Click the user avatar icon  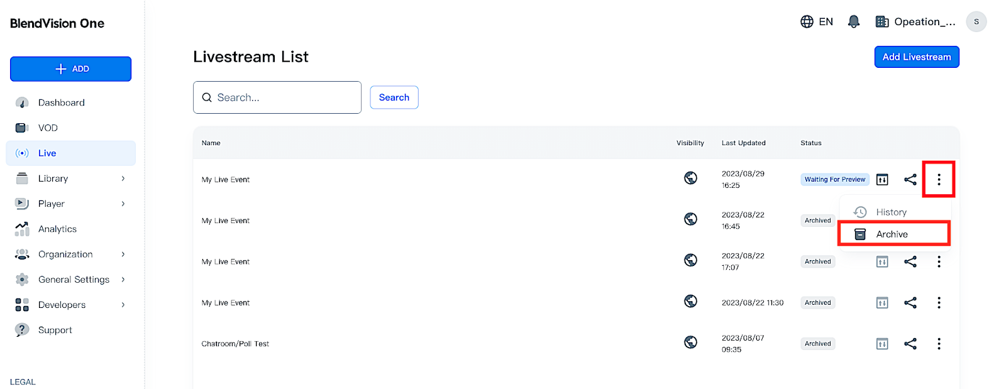[976, 22]
